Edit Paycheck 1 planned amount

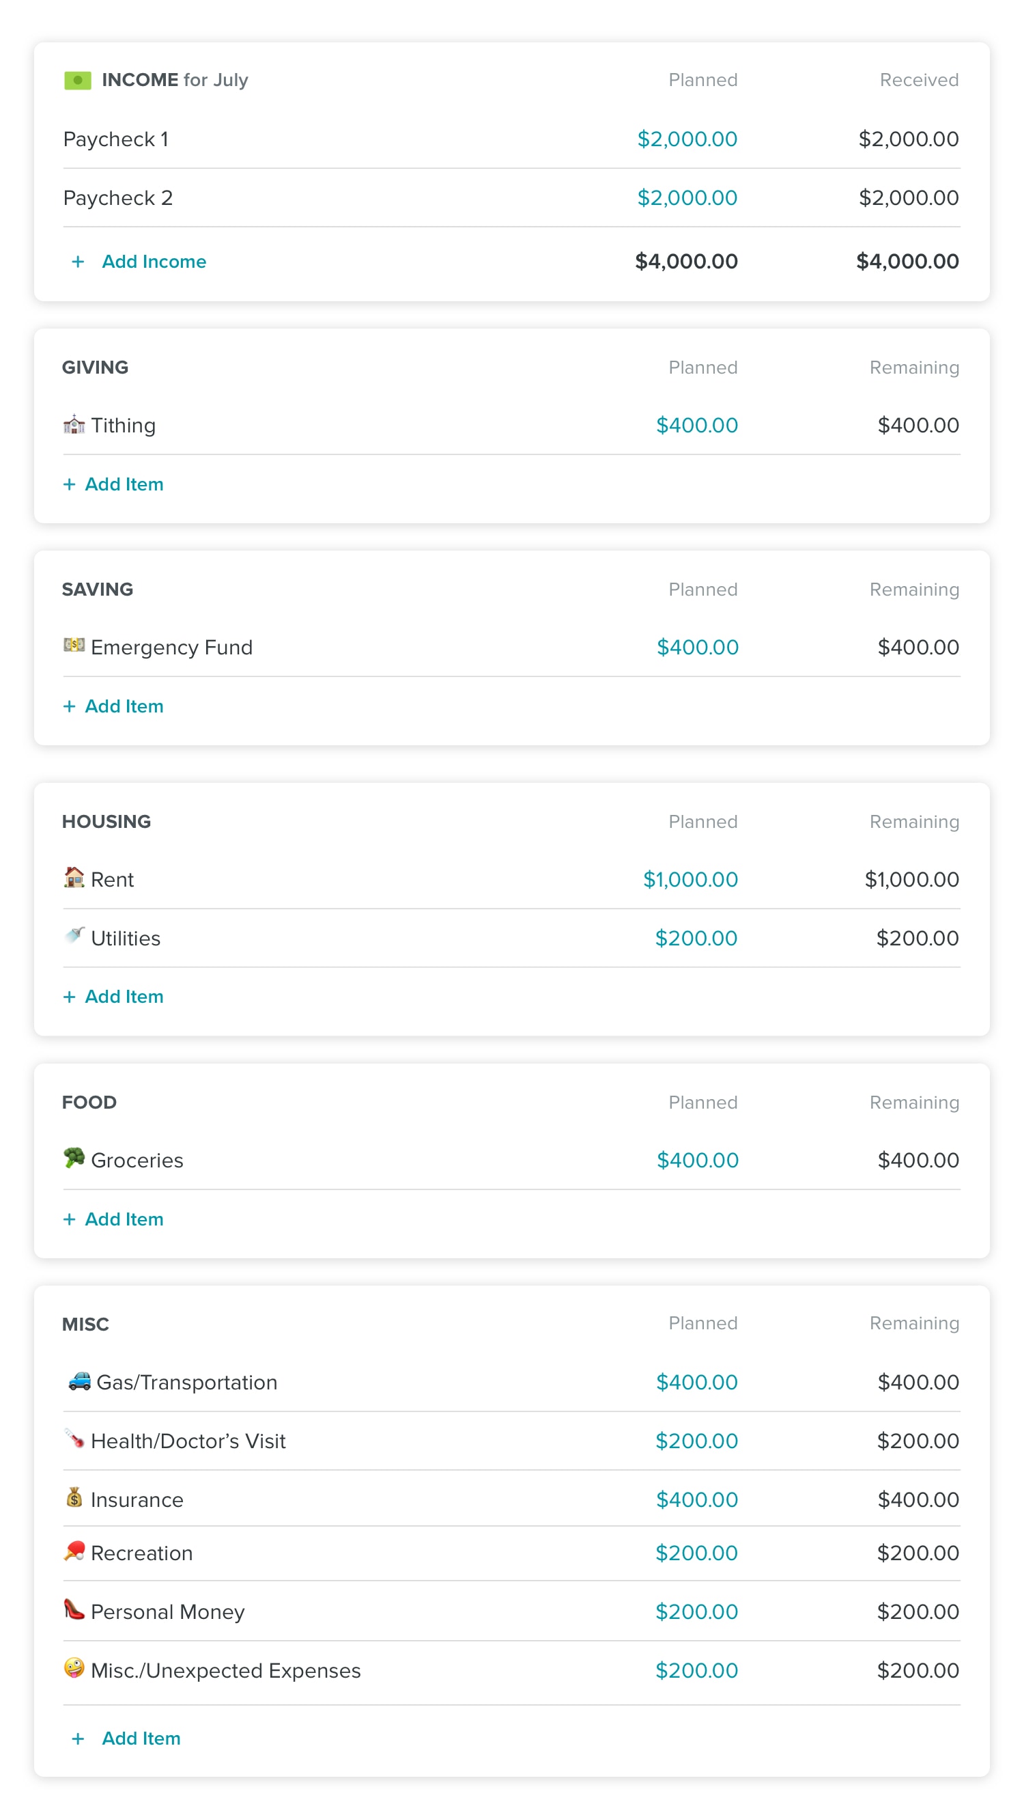pyautogui.click(x=687, y=139)
